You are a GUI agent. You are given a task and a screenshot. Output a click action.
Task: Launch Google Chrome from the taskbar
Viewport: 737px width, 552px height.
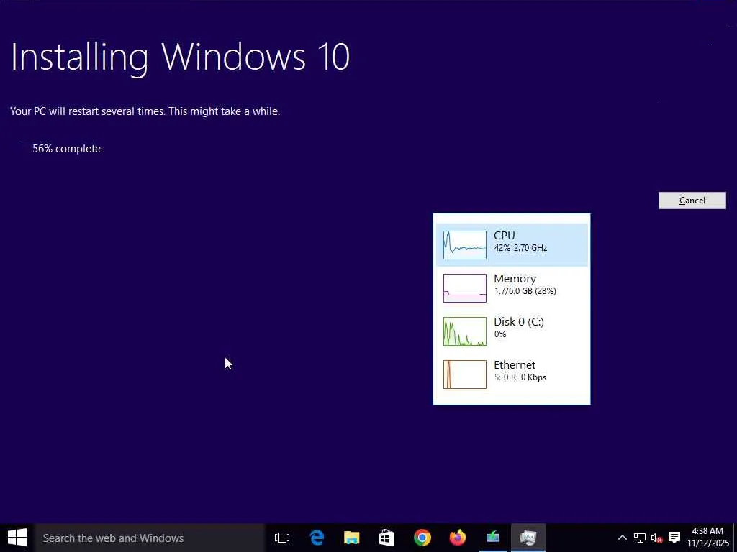pyautogui.click(x=422, y=538)
